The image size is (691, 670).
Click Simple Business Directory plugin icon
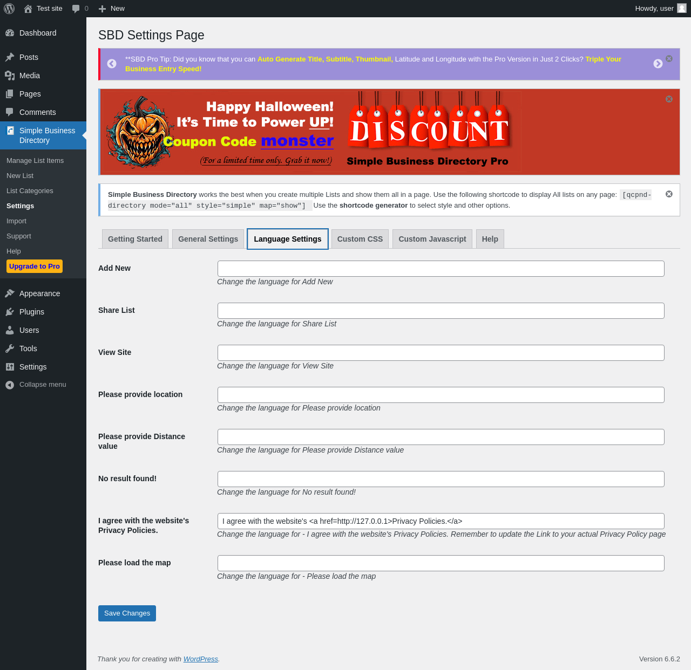(x=10, y=131)
